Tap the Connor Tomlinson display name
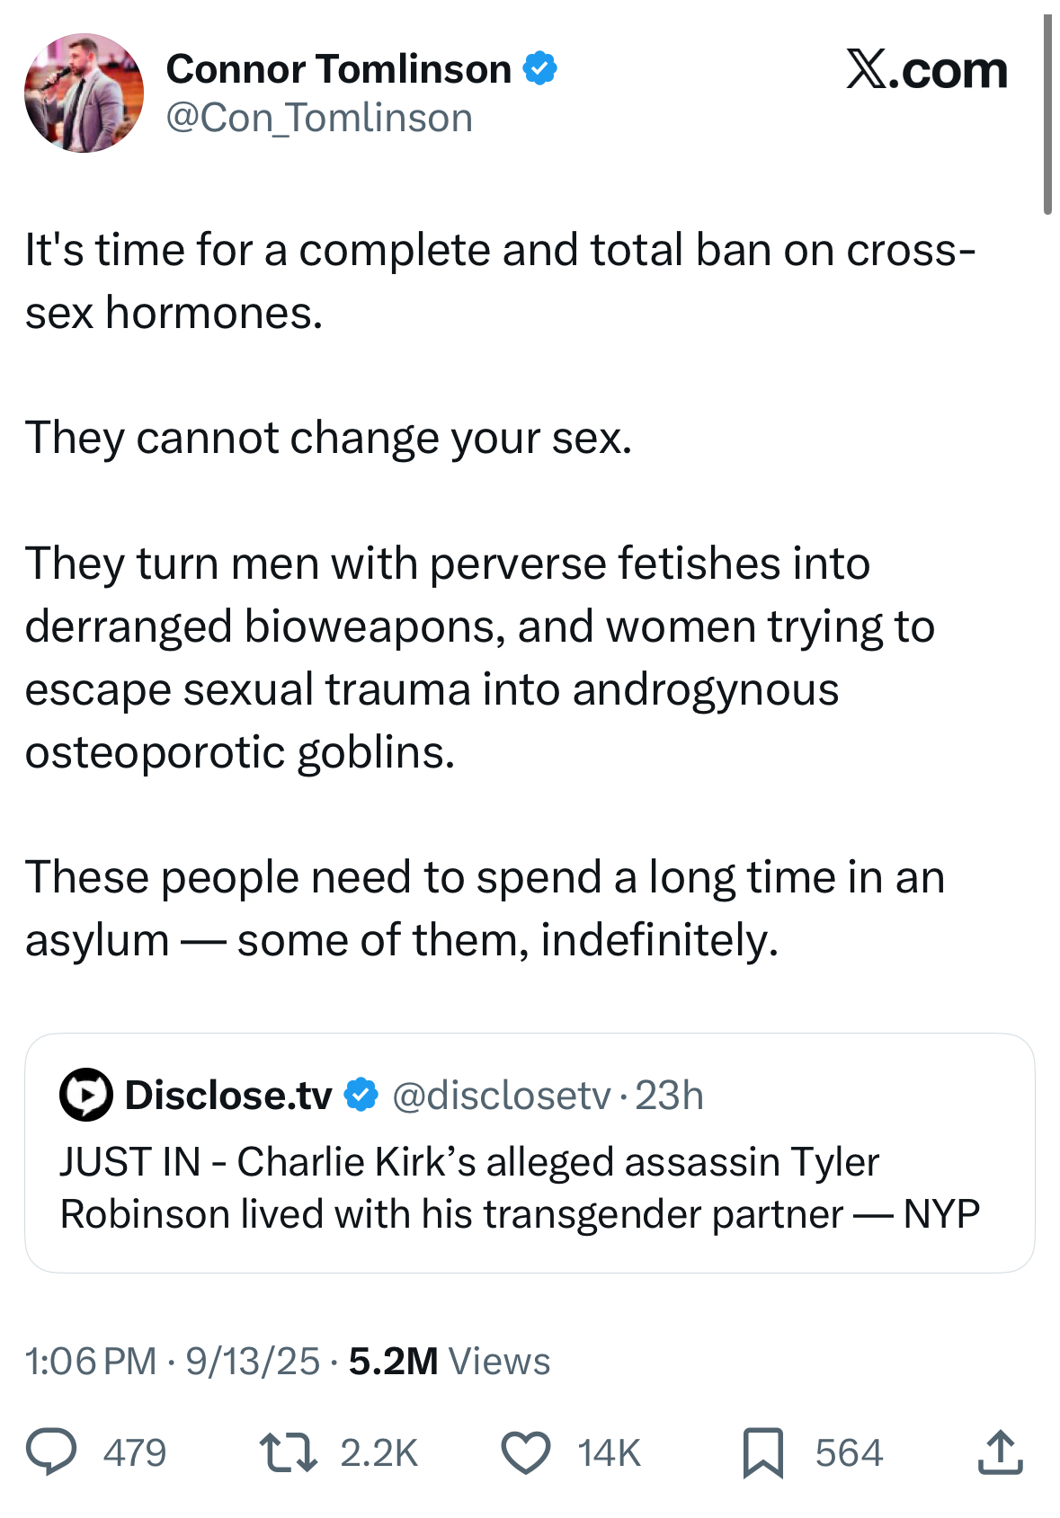1060x1518 pixels. coord(339,69)
